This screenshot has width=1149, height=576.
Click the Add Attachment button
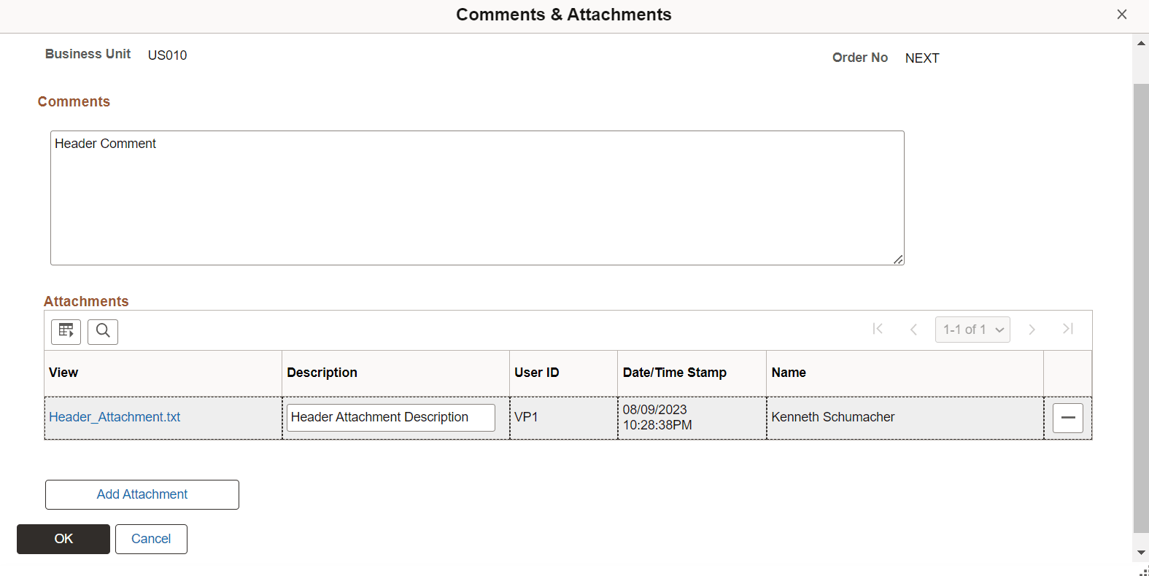pos(142,494)
